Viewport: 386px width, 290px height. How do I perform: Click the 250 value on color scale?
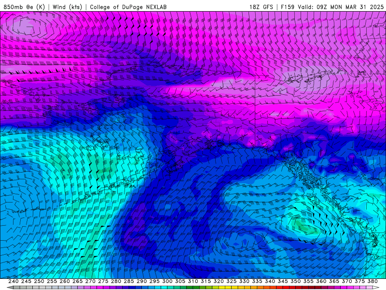click(x=39, y=281)
